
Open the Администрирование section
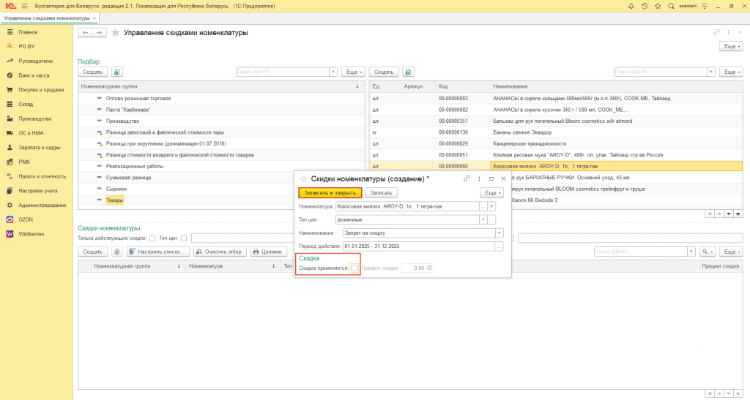(x=42, y=205)
